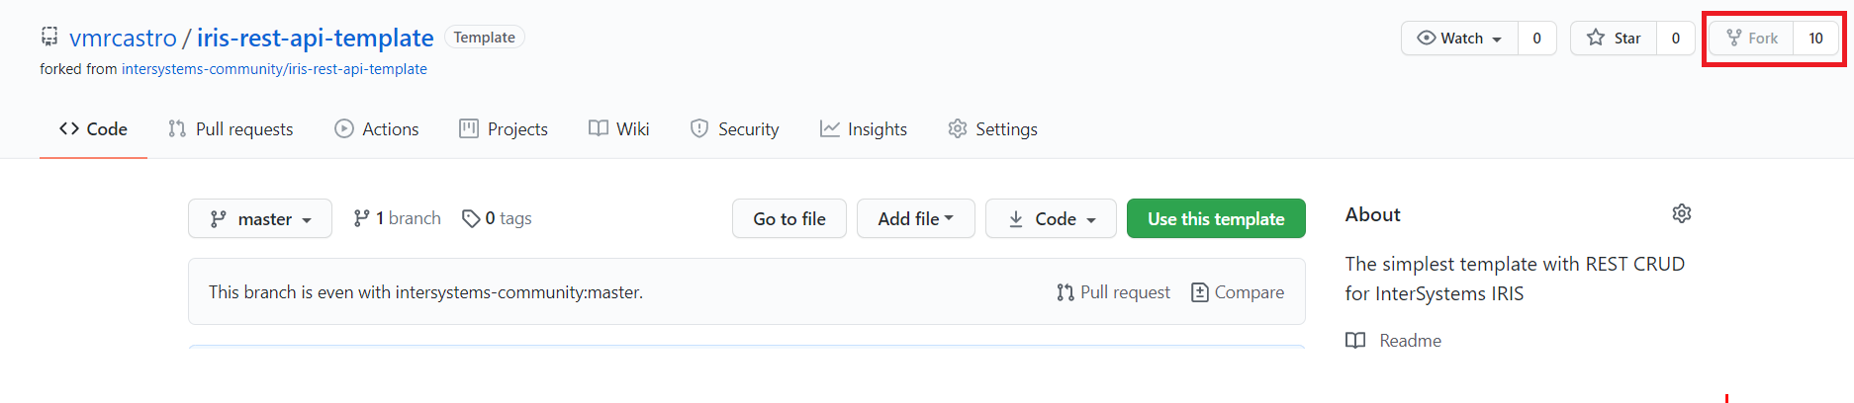1854x403 pixels.
Task: Open the Add file dropdown
Action: (915, 219)
